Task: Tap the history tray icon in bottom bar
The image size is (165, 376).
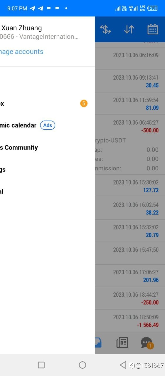Action: click(98, 343)
